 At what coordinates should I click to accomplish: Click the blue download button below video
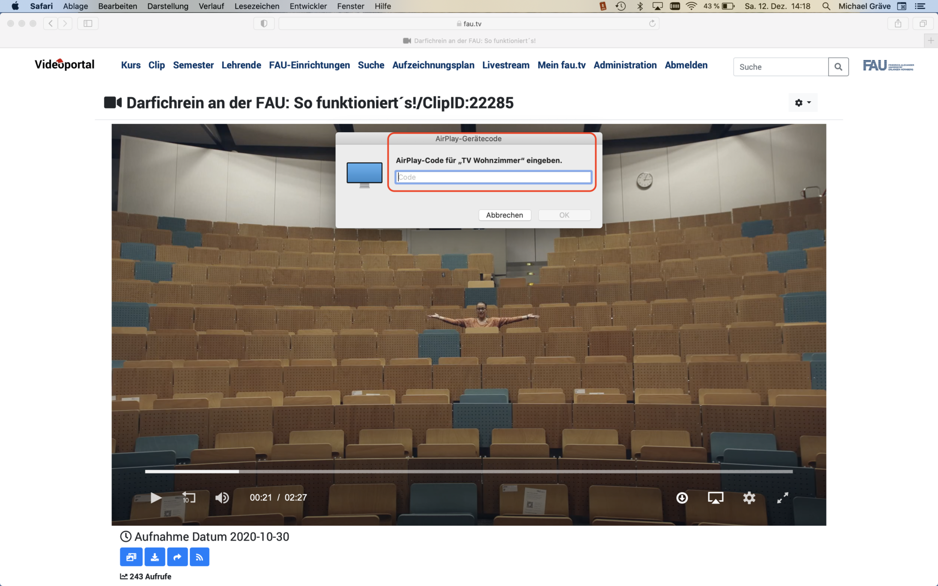155,557
